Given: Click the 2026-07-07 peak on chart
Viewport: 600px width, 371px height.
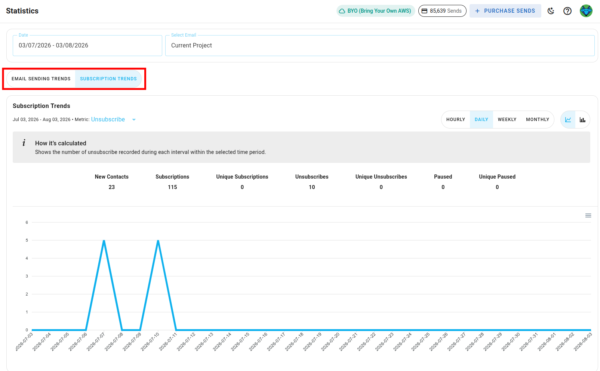Looking at the screenshot, I should click(x=104, y=240).
